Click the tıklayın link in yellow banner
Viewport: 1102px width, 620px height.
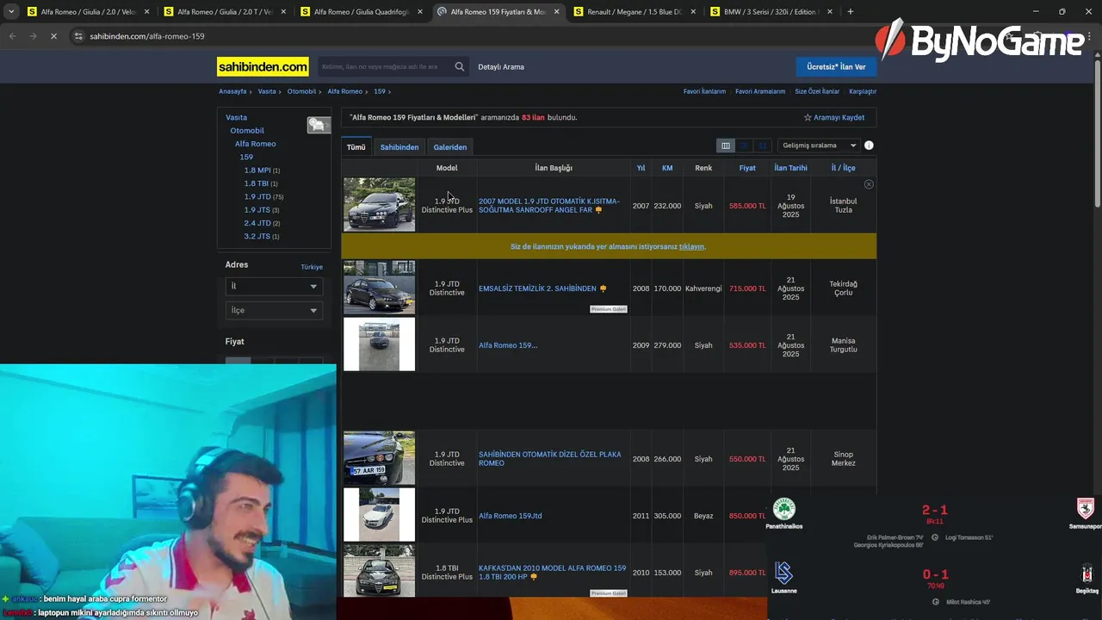[x=691, y=246]
